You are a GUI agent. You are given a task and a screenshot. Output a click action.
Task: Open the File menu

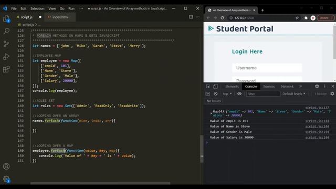[14, 8]
